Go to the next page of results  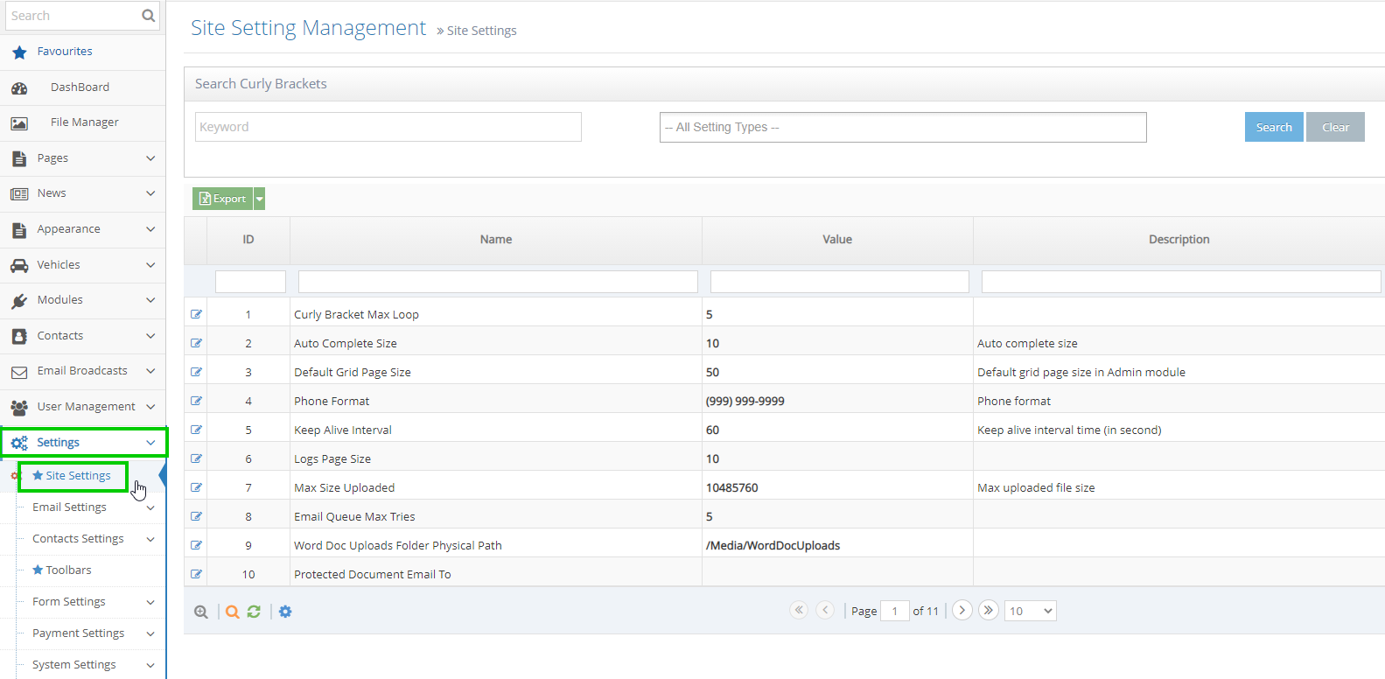tap(962, 611)
